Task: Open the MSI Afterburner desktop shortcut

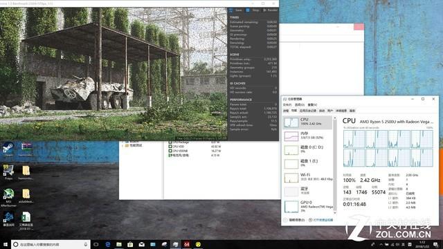Action: (x=8, y=197)
